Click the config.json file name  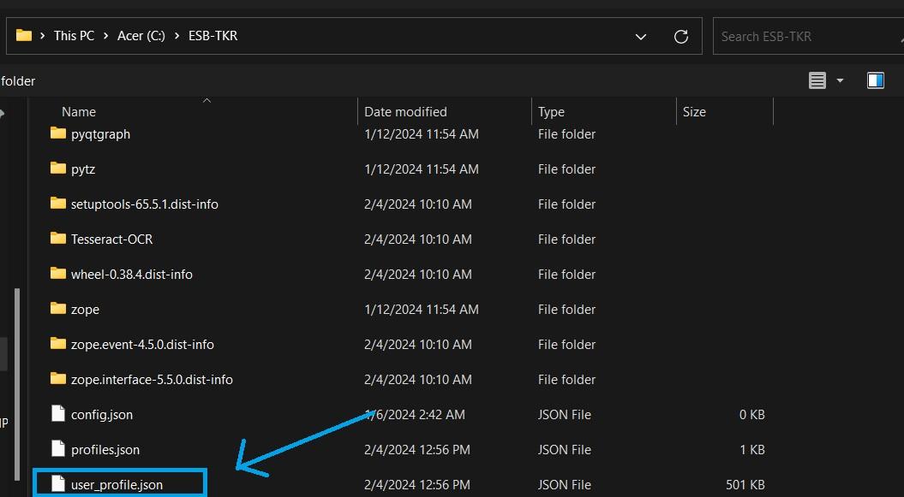tap(102, 415)
